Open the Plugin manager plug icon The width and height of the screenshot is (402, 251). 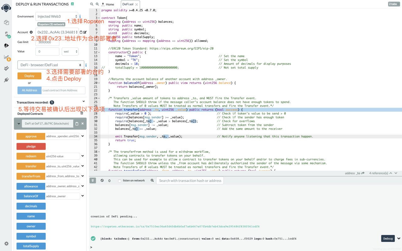(x=6, y=80)
